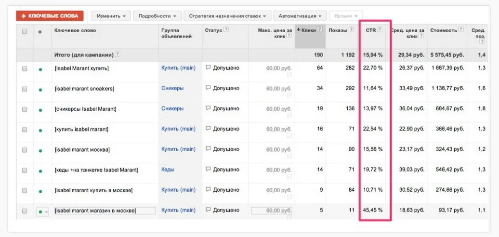This screenshot has height=237, width=499.
Task: Check the box for [сникерсы Isabel Marant] row
Action: click(x=25, y=109)
